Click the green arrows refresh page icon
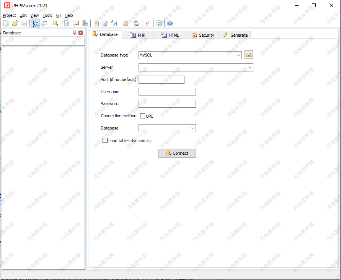This screenshot has height=280, width=341. (x=159, y=23)
